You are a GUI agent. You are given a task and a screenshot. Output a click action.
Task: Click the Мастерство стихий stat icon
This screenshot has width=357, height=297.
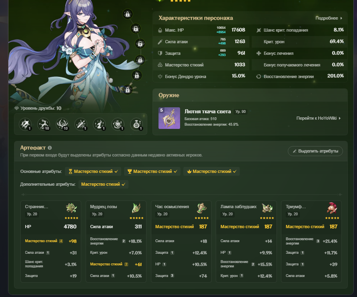point(160,65)
